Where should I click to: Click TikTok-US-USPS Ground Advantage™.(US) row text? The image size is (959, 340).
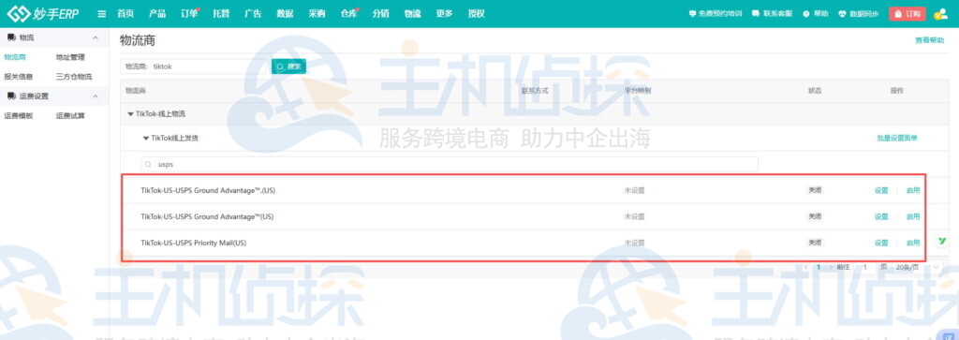pyautogui.click(x=208, y=190)
